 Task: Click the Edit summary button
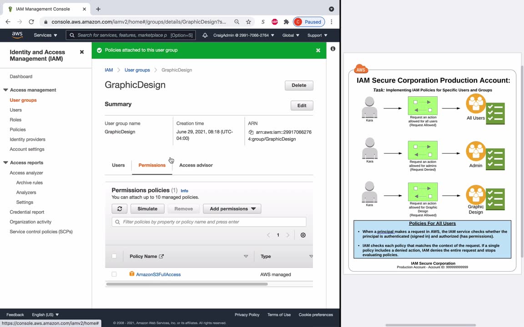pos(302,105)
